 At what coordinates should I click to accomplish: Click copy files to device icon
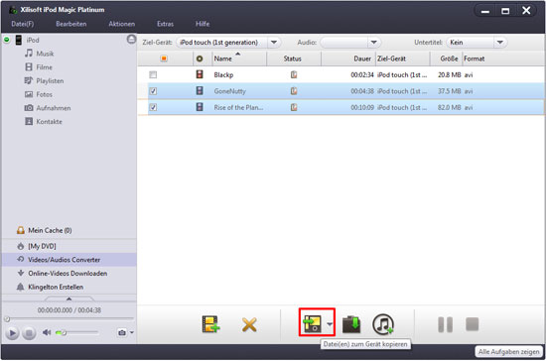(x=312, y=323)
